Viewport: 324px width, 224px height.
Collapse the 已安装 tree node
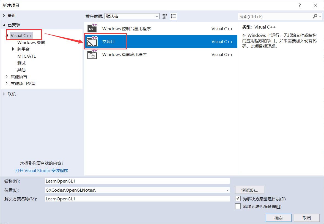point(4,25)
